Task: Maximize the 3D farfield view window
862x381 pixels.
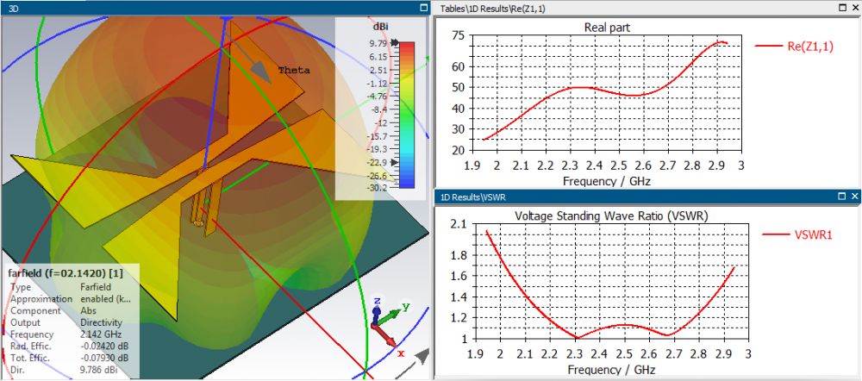Action: (x=423, y=8)
